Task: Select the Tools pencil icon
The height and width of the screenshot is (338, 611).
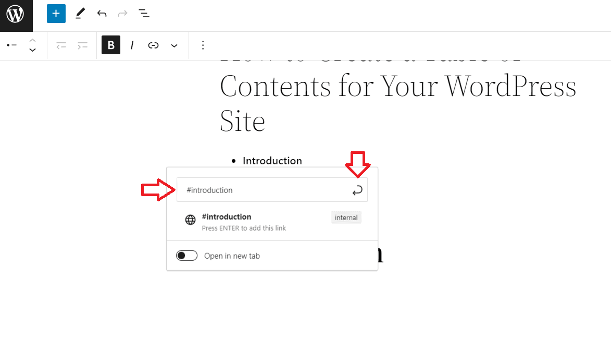Action: coord(80,14)
